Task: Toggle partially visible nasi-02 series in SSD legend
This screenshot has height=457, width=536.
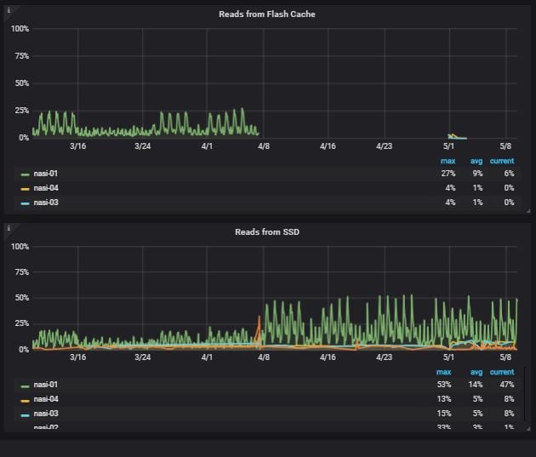Action: (46, 427)
